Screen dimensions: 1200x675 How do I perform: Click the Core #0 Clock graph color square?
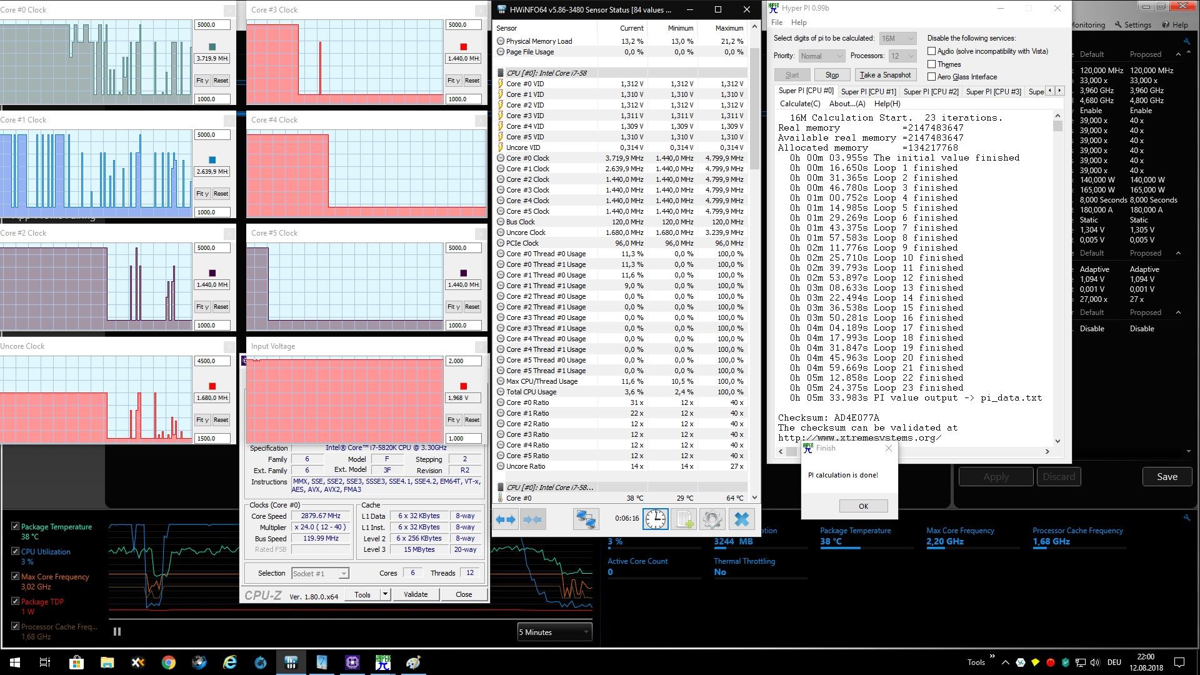tap(212, 47)
